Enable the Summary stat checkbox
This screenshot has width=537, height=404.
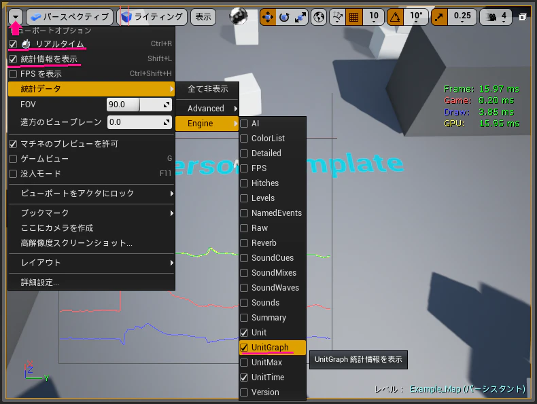point(244,318)
